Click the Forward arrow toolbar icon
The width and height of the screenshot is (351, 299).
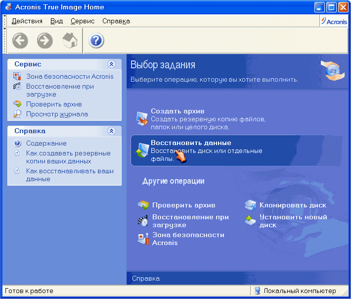coord(45,41)
